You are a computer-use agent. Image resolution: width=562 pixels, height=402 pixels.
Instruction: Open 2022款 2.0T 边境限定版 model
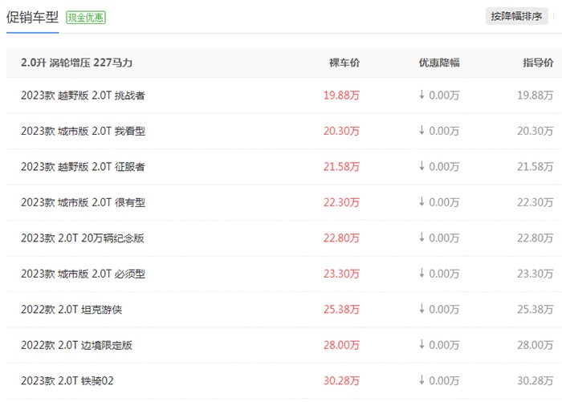pyautogui.click(x=76, y=345)
